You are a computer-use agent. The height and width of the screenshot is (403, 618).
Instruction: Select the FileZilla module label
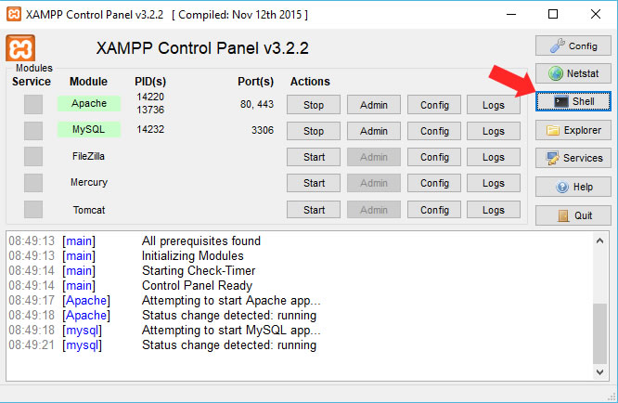point(88,156)
